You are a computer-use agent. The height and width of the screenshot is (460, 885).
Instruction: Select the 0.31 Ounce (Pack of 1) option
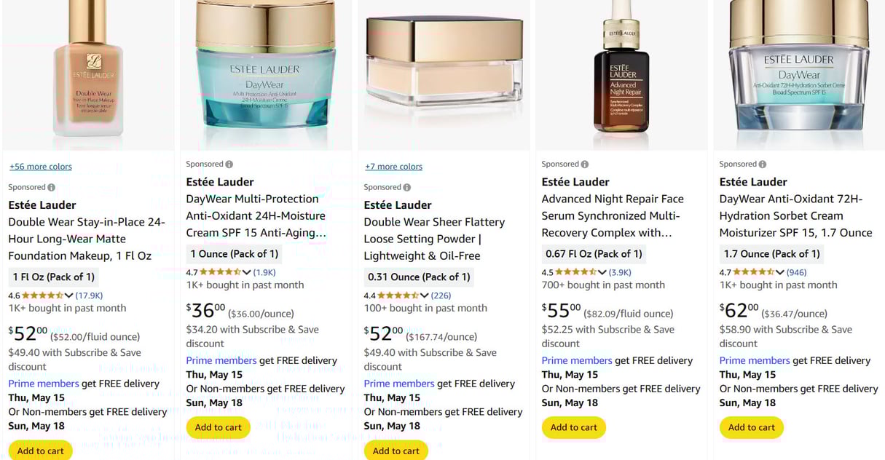point(419,277)
